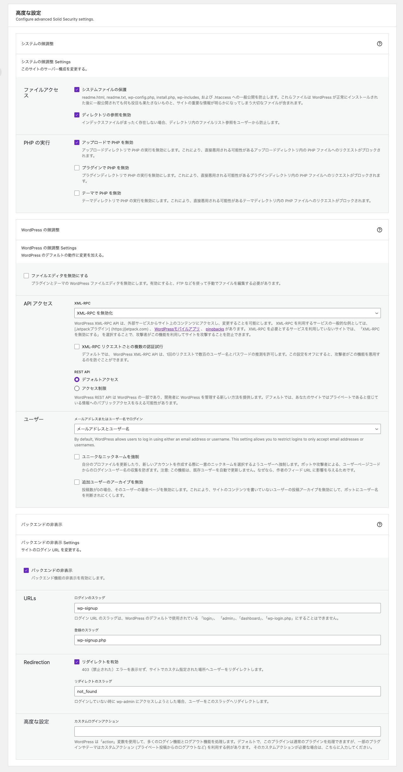This screenshot has width=403, height=772.
Task: Enable ファイルエディタを無効にする checkbox
Action: pos(26,276)
